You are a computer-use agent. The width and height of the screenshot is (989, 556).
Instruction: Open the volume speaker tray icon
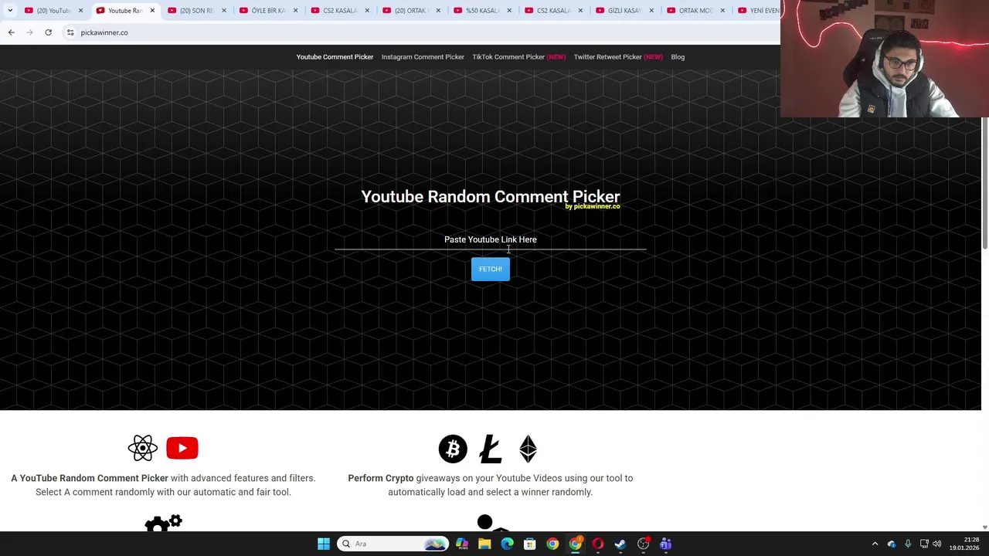pyautogui.click(x=937, y=544)
